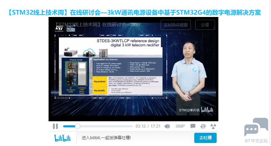Click the ST logo in the video
Screen dimensions: 271x146
[x=59, y=29]
